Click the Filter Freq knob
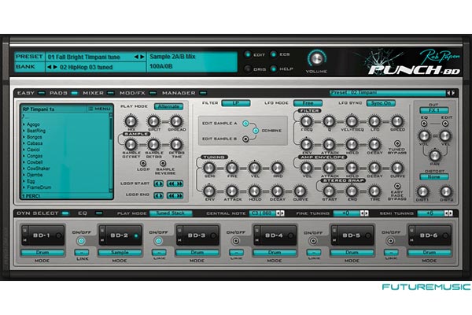 click(x=306, y=121)
